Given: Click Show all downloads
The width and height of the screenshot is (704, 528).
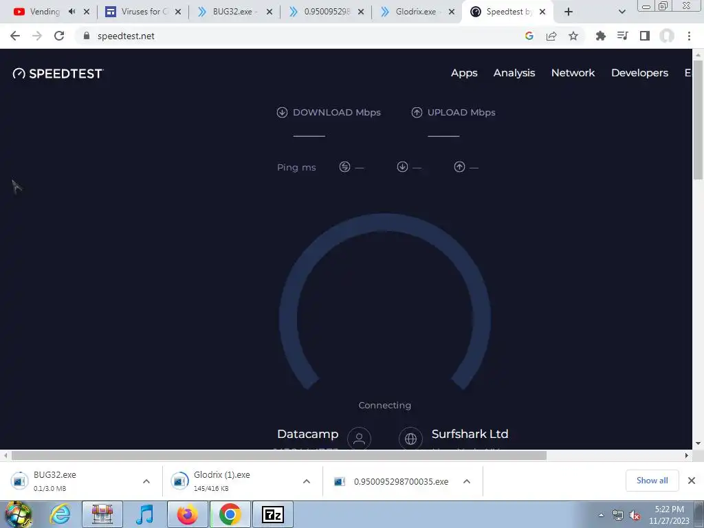Looking at the screenshot, I should 652,481.
